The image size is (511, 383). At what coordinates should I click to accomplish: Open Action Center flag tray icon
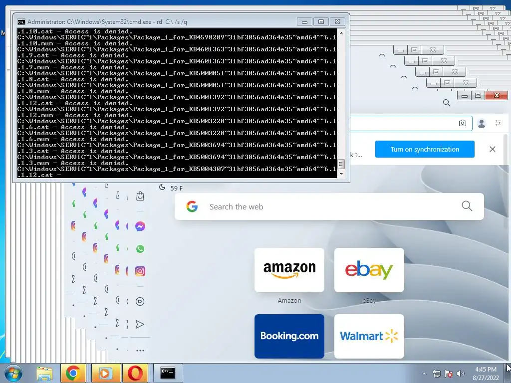pos(449,374)
